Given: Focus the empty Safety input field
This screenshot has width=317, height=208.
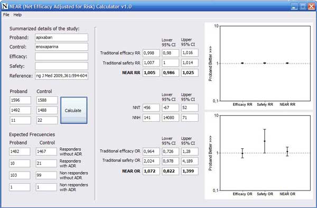Looking at the screenshot, I should tap(61, 66).
